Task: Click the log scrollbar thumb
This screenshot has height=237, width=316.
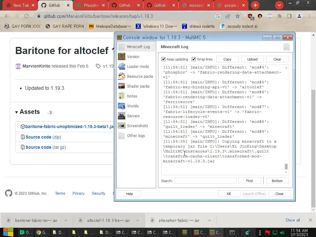Action: [286, 166]
